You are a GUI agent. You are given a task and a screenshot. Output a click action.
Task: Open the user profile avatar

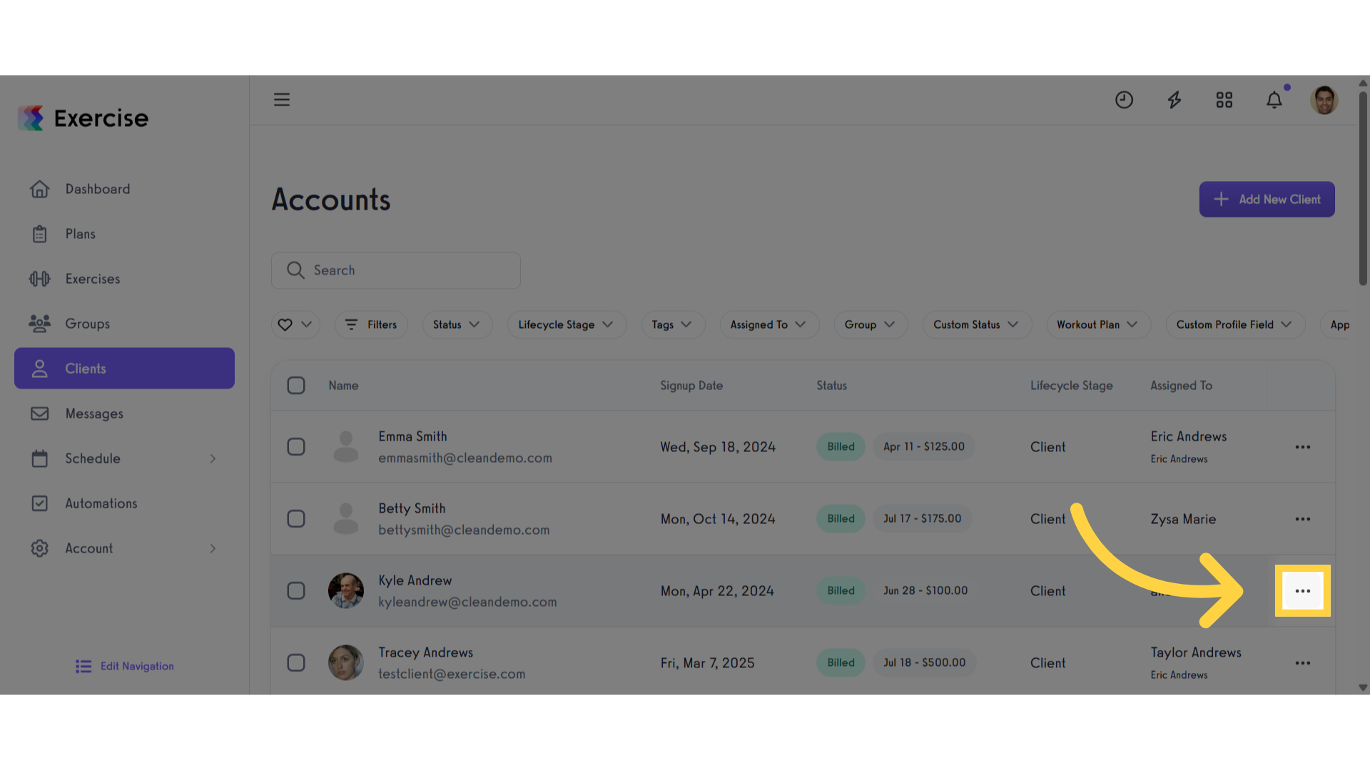(x=1324, y=100)
